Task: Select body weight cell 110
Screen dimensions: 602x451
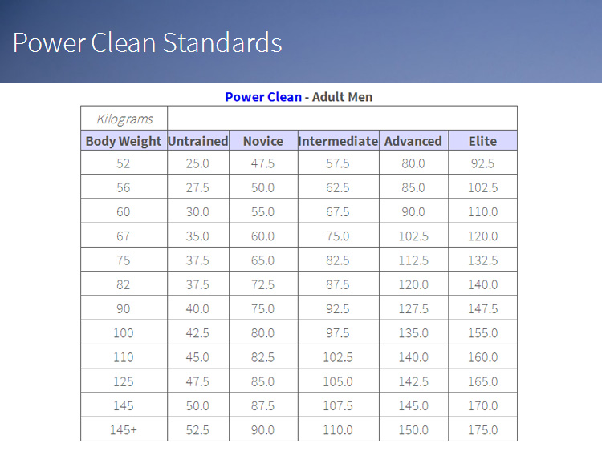Action: coord(124,357)
